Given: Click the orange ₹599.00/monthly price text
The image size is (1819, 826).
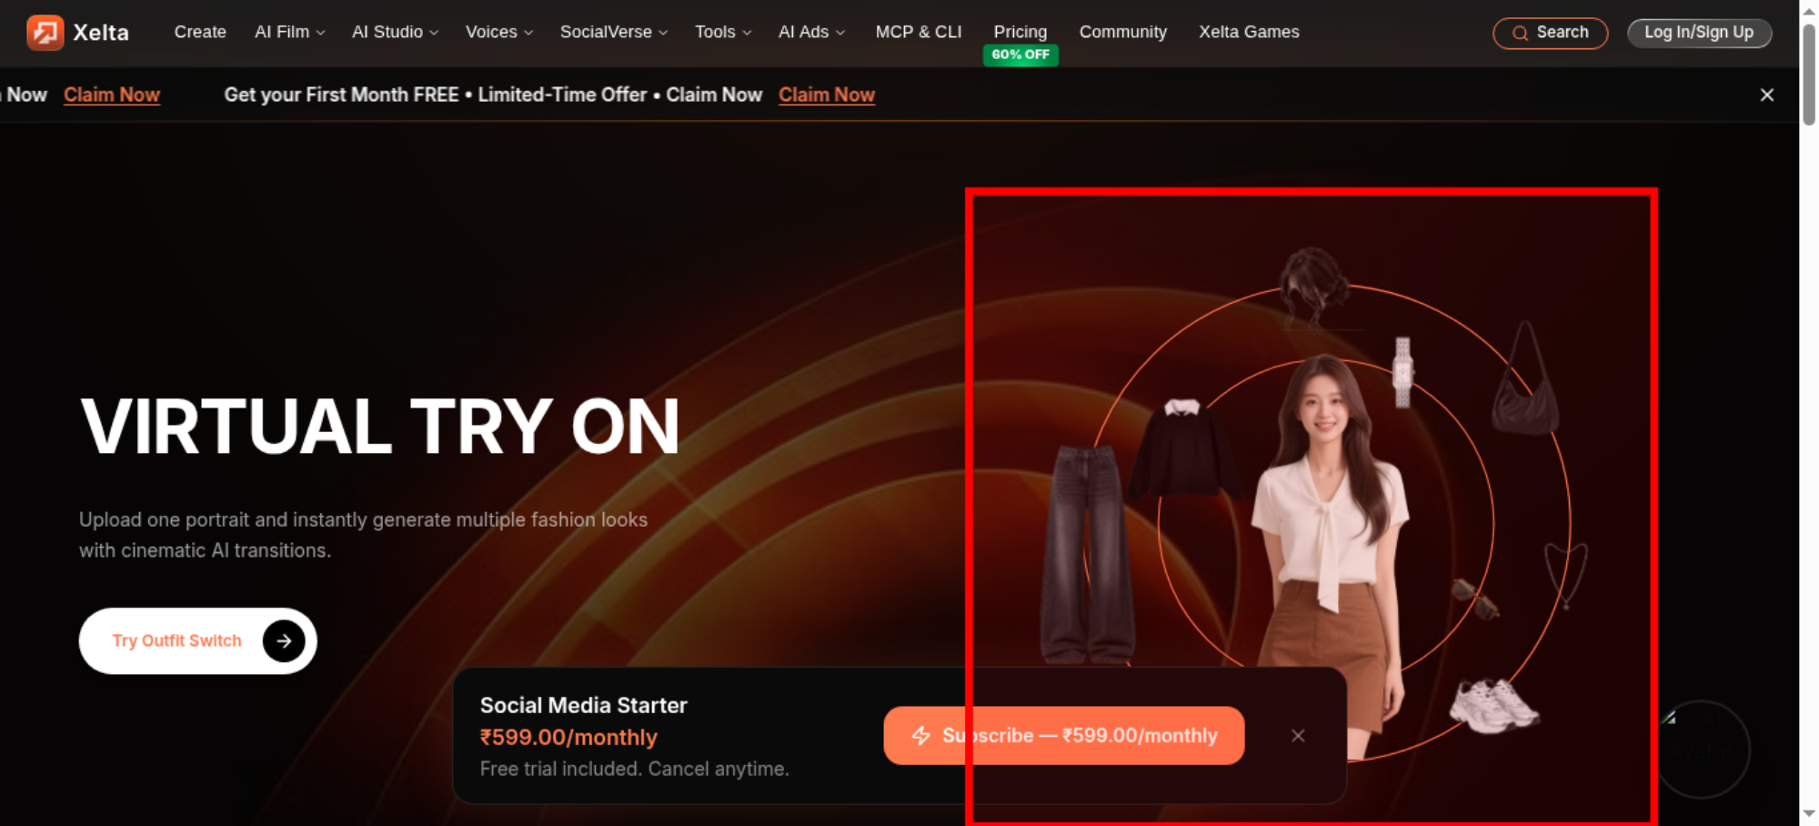Looking at the screenshot, I should 568,737.
